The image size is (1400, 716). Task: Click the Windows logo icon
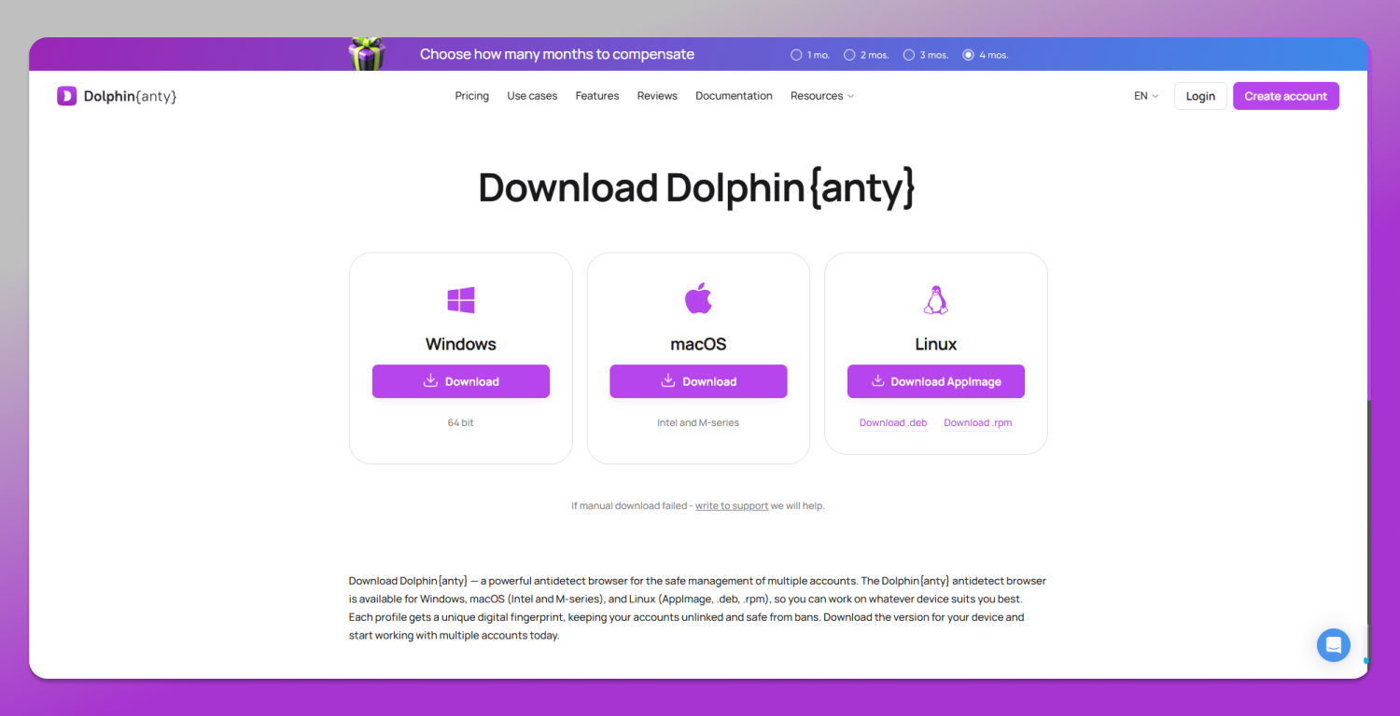click(x=461, y=300)
